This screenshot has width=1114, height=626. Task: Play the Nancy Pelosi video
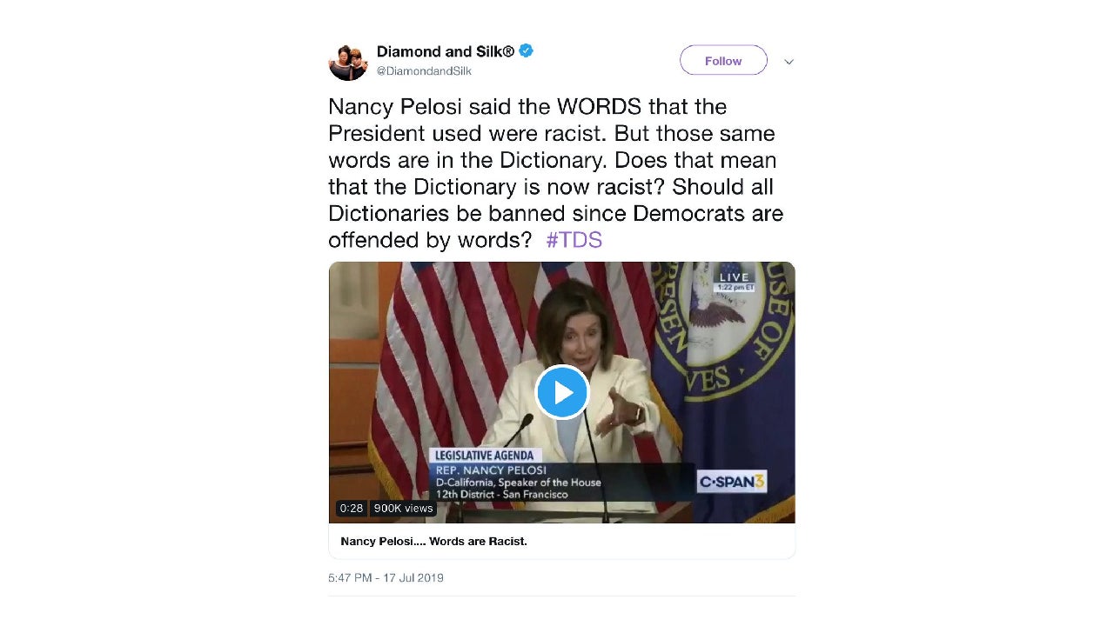pos(562,393)
